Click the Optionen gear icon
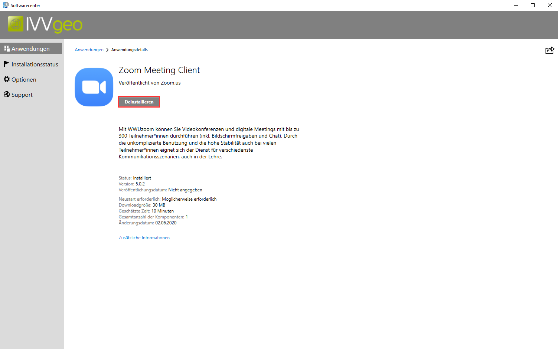The width and height of the screenshot is (558, 349). 7,79
